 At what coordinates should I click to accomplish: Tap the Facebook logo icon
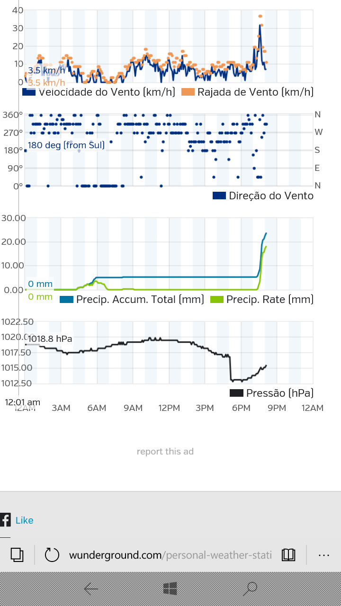coord(5,520)
